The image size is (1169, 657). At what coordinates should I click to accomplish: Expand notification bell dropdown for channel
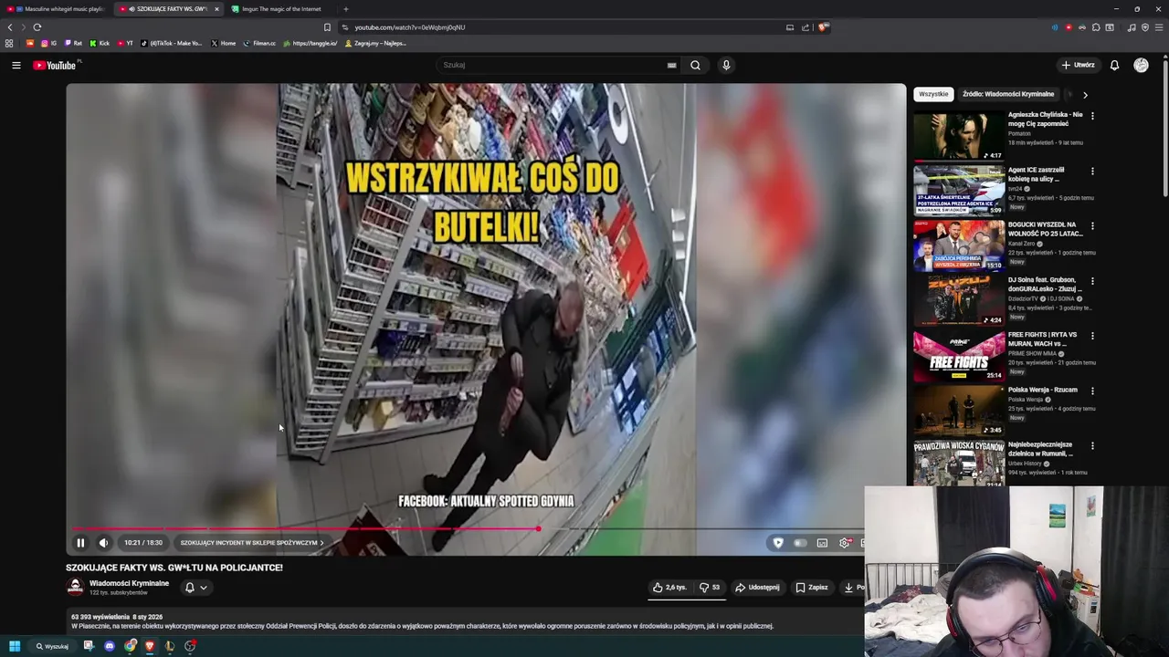196,588
